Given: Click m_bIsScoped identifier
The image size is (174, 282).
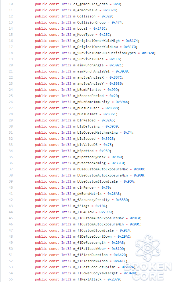Looking at the screenshot, I should [x=84, y=139].
